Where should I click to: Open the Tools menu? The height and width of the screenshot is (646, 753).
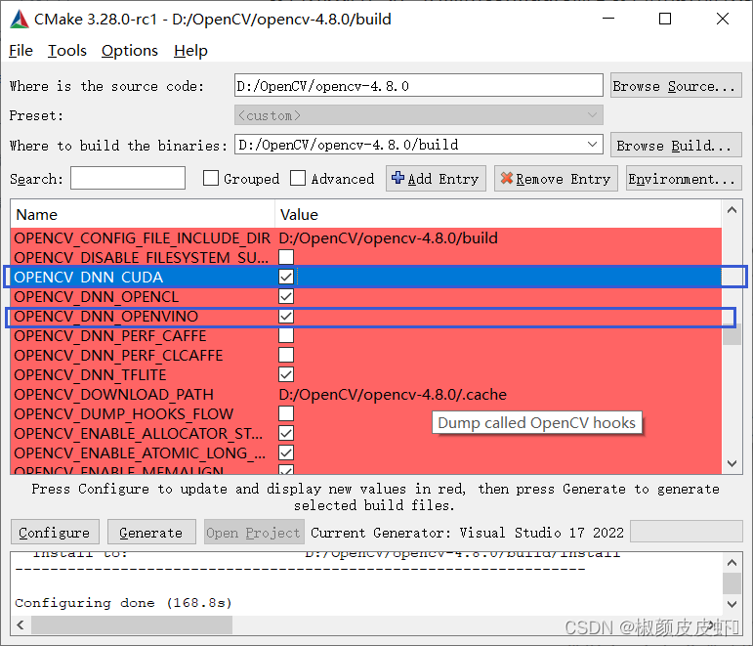(x=67, y=51)
